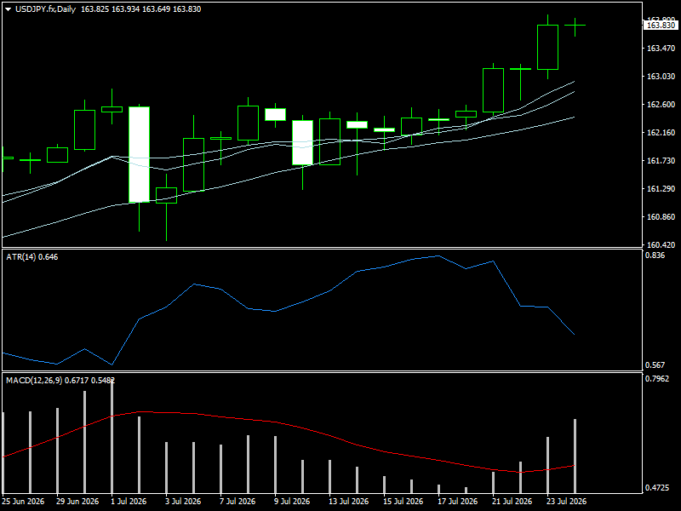Viewport: 681px width, 511px height.
Task: Click the 0.836 ATR scale value
Action: coord(655,255)
